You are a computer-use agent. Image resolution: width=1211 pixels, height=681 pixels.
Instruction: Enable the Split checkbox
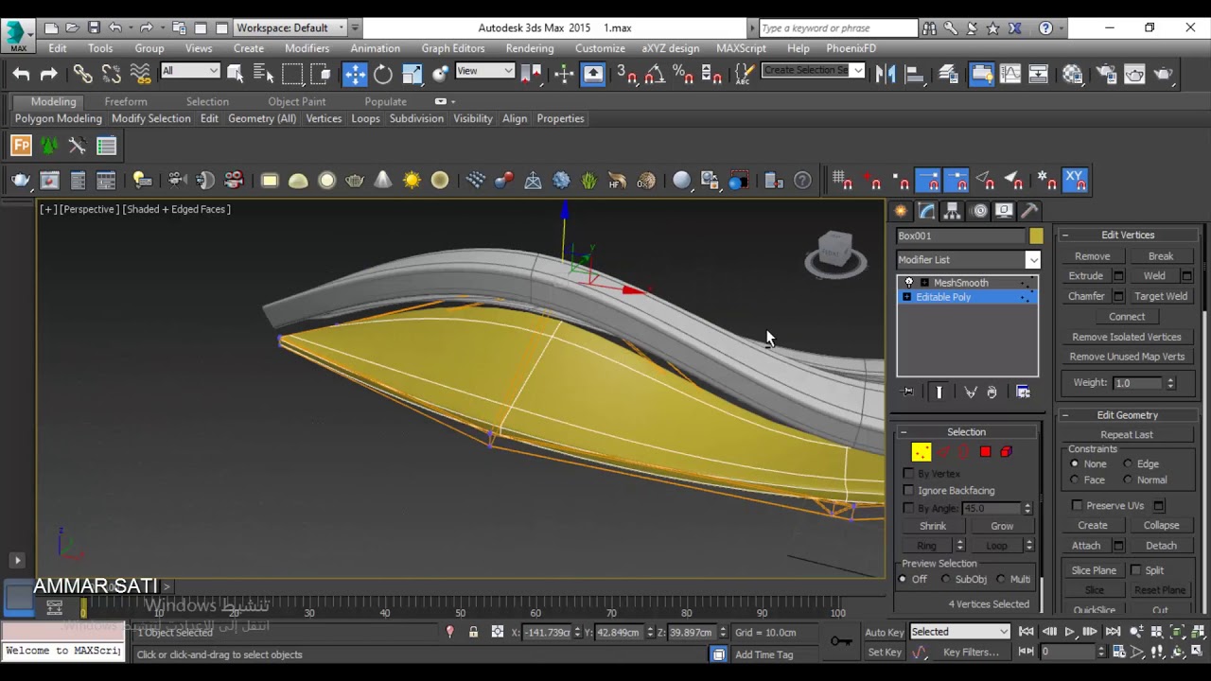pos(1135,570)
